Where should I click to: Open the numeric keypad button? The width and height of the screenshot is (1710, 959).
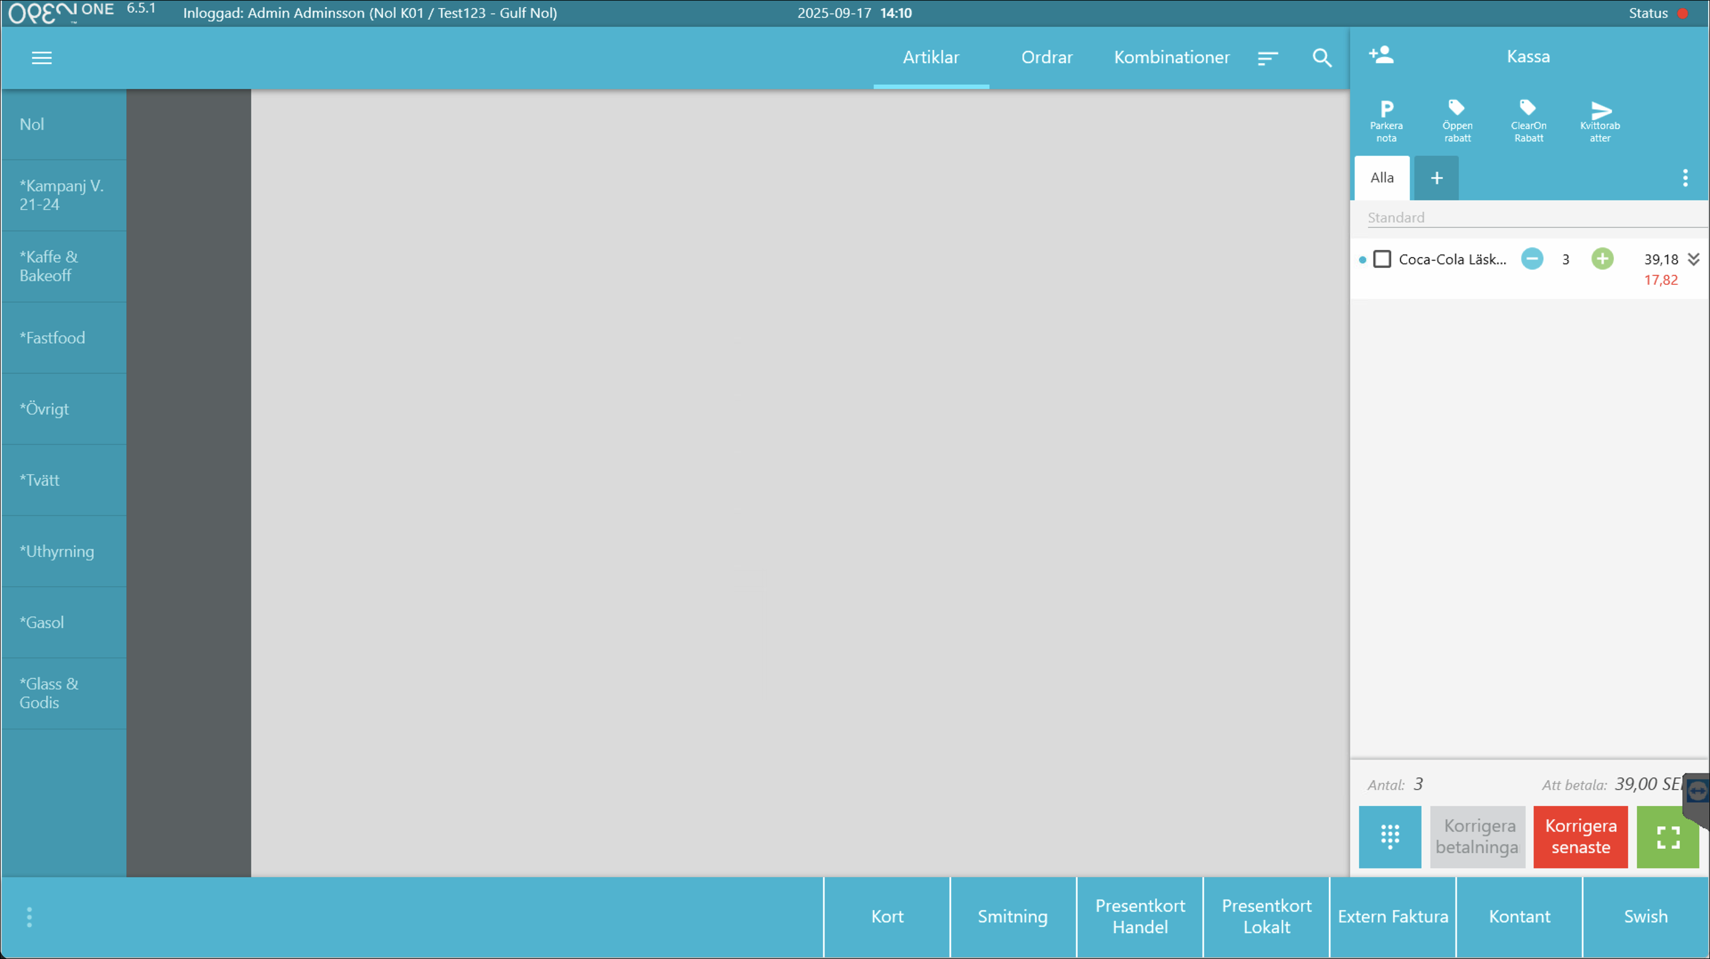click(1389, 836)
